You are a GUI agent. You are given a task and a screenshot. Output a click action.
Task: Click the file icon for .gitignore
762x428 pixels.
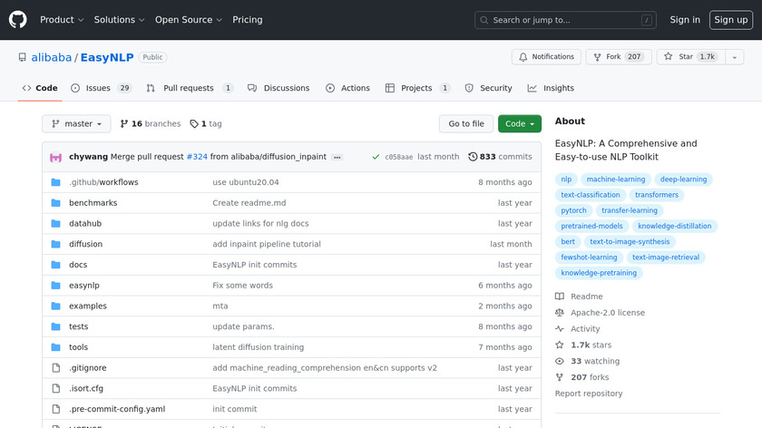coord(56,368)
